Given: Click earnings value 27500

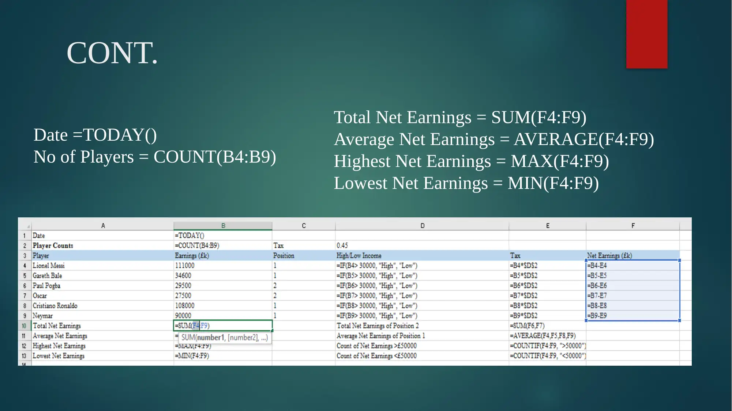Looking at the screenshot, I should (x=223, y=296).
